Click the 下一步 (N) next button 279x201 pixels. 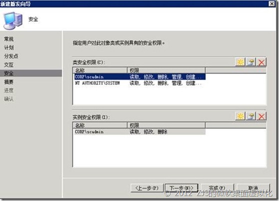(181, 188)
